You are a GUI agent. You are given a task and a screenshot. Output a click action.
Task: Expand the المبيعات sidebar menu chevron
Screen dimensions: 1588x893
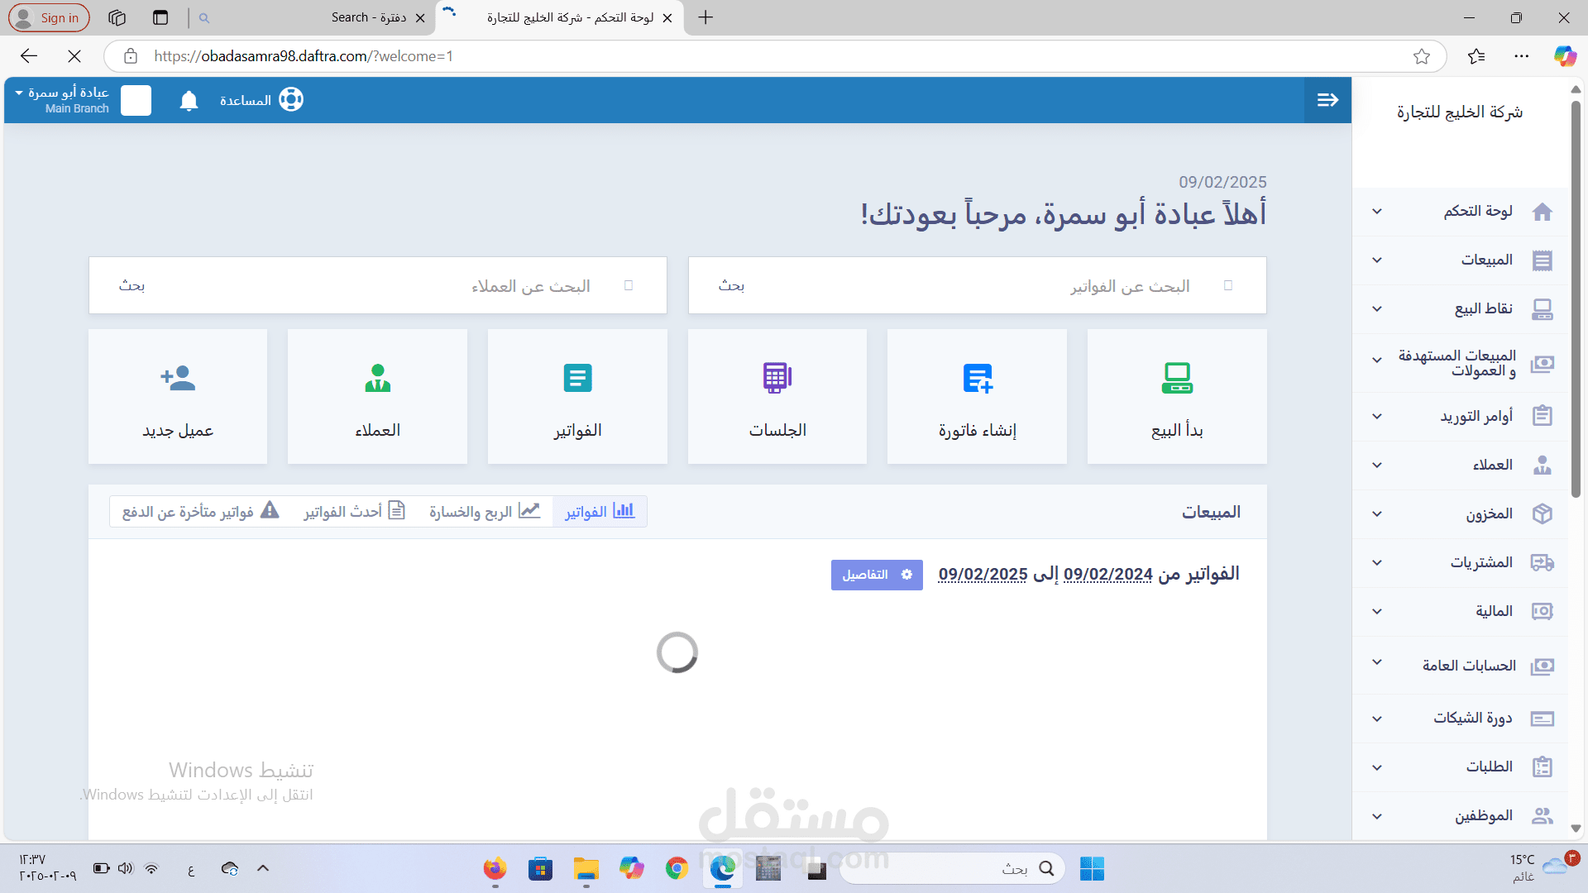(1377, 260)
